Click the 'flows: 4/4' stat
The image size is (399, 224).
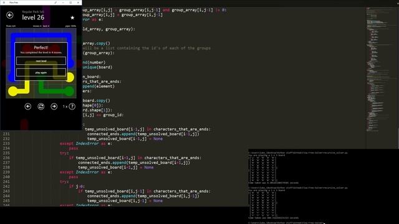(11, 26)
